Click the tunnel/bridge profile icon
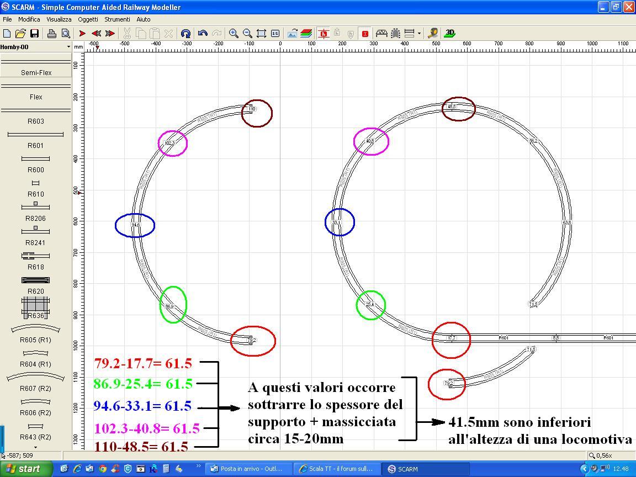The height and width of the screenshot is (477, 636). 381,33
